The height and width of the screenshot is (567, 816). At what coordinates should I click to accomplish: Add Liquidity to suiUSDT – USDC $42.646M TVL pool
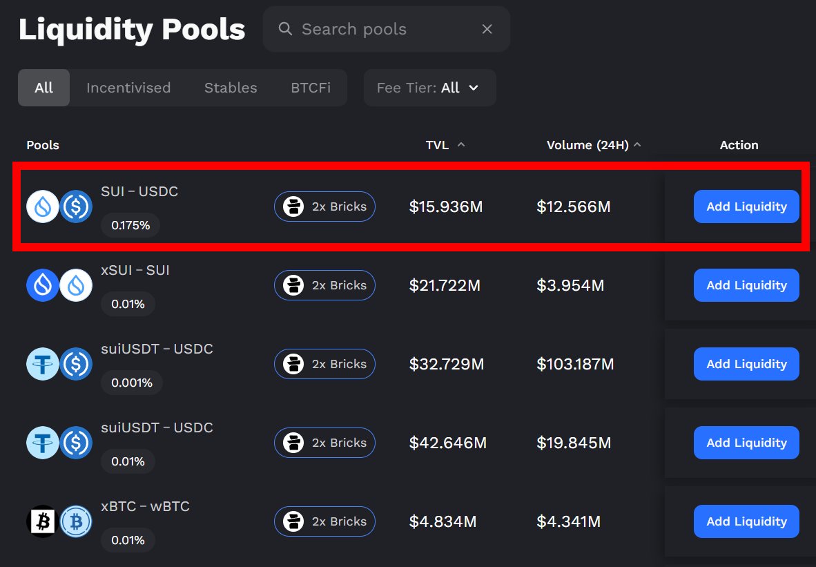pos(746,443)
